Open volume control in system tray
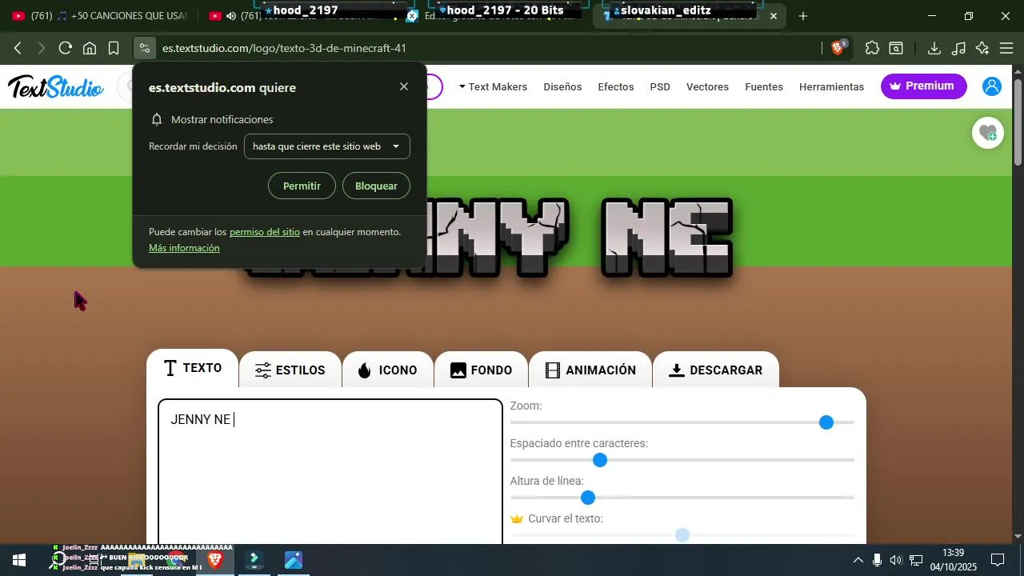1024x576 pixels. pyautogui.click(x=896, y=560)
